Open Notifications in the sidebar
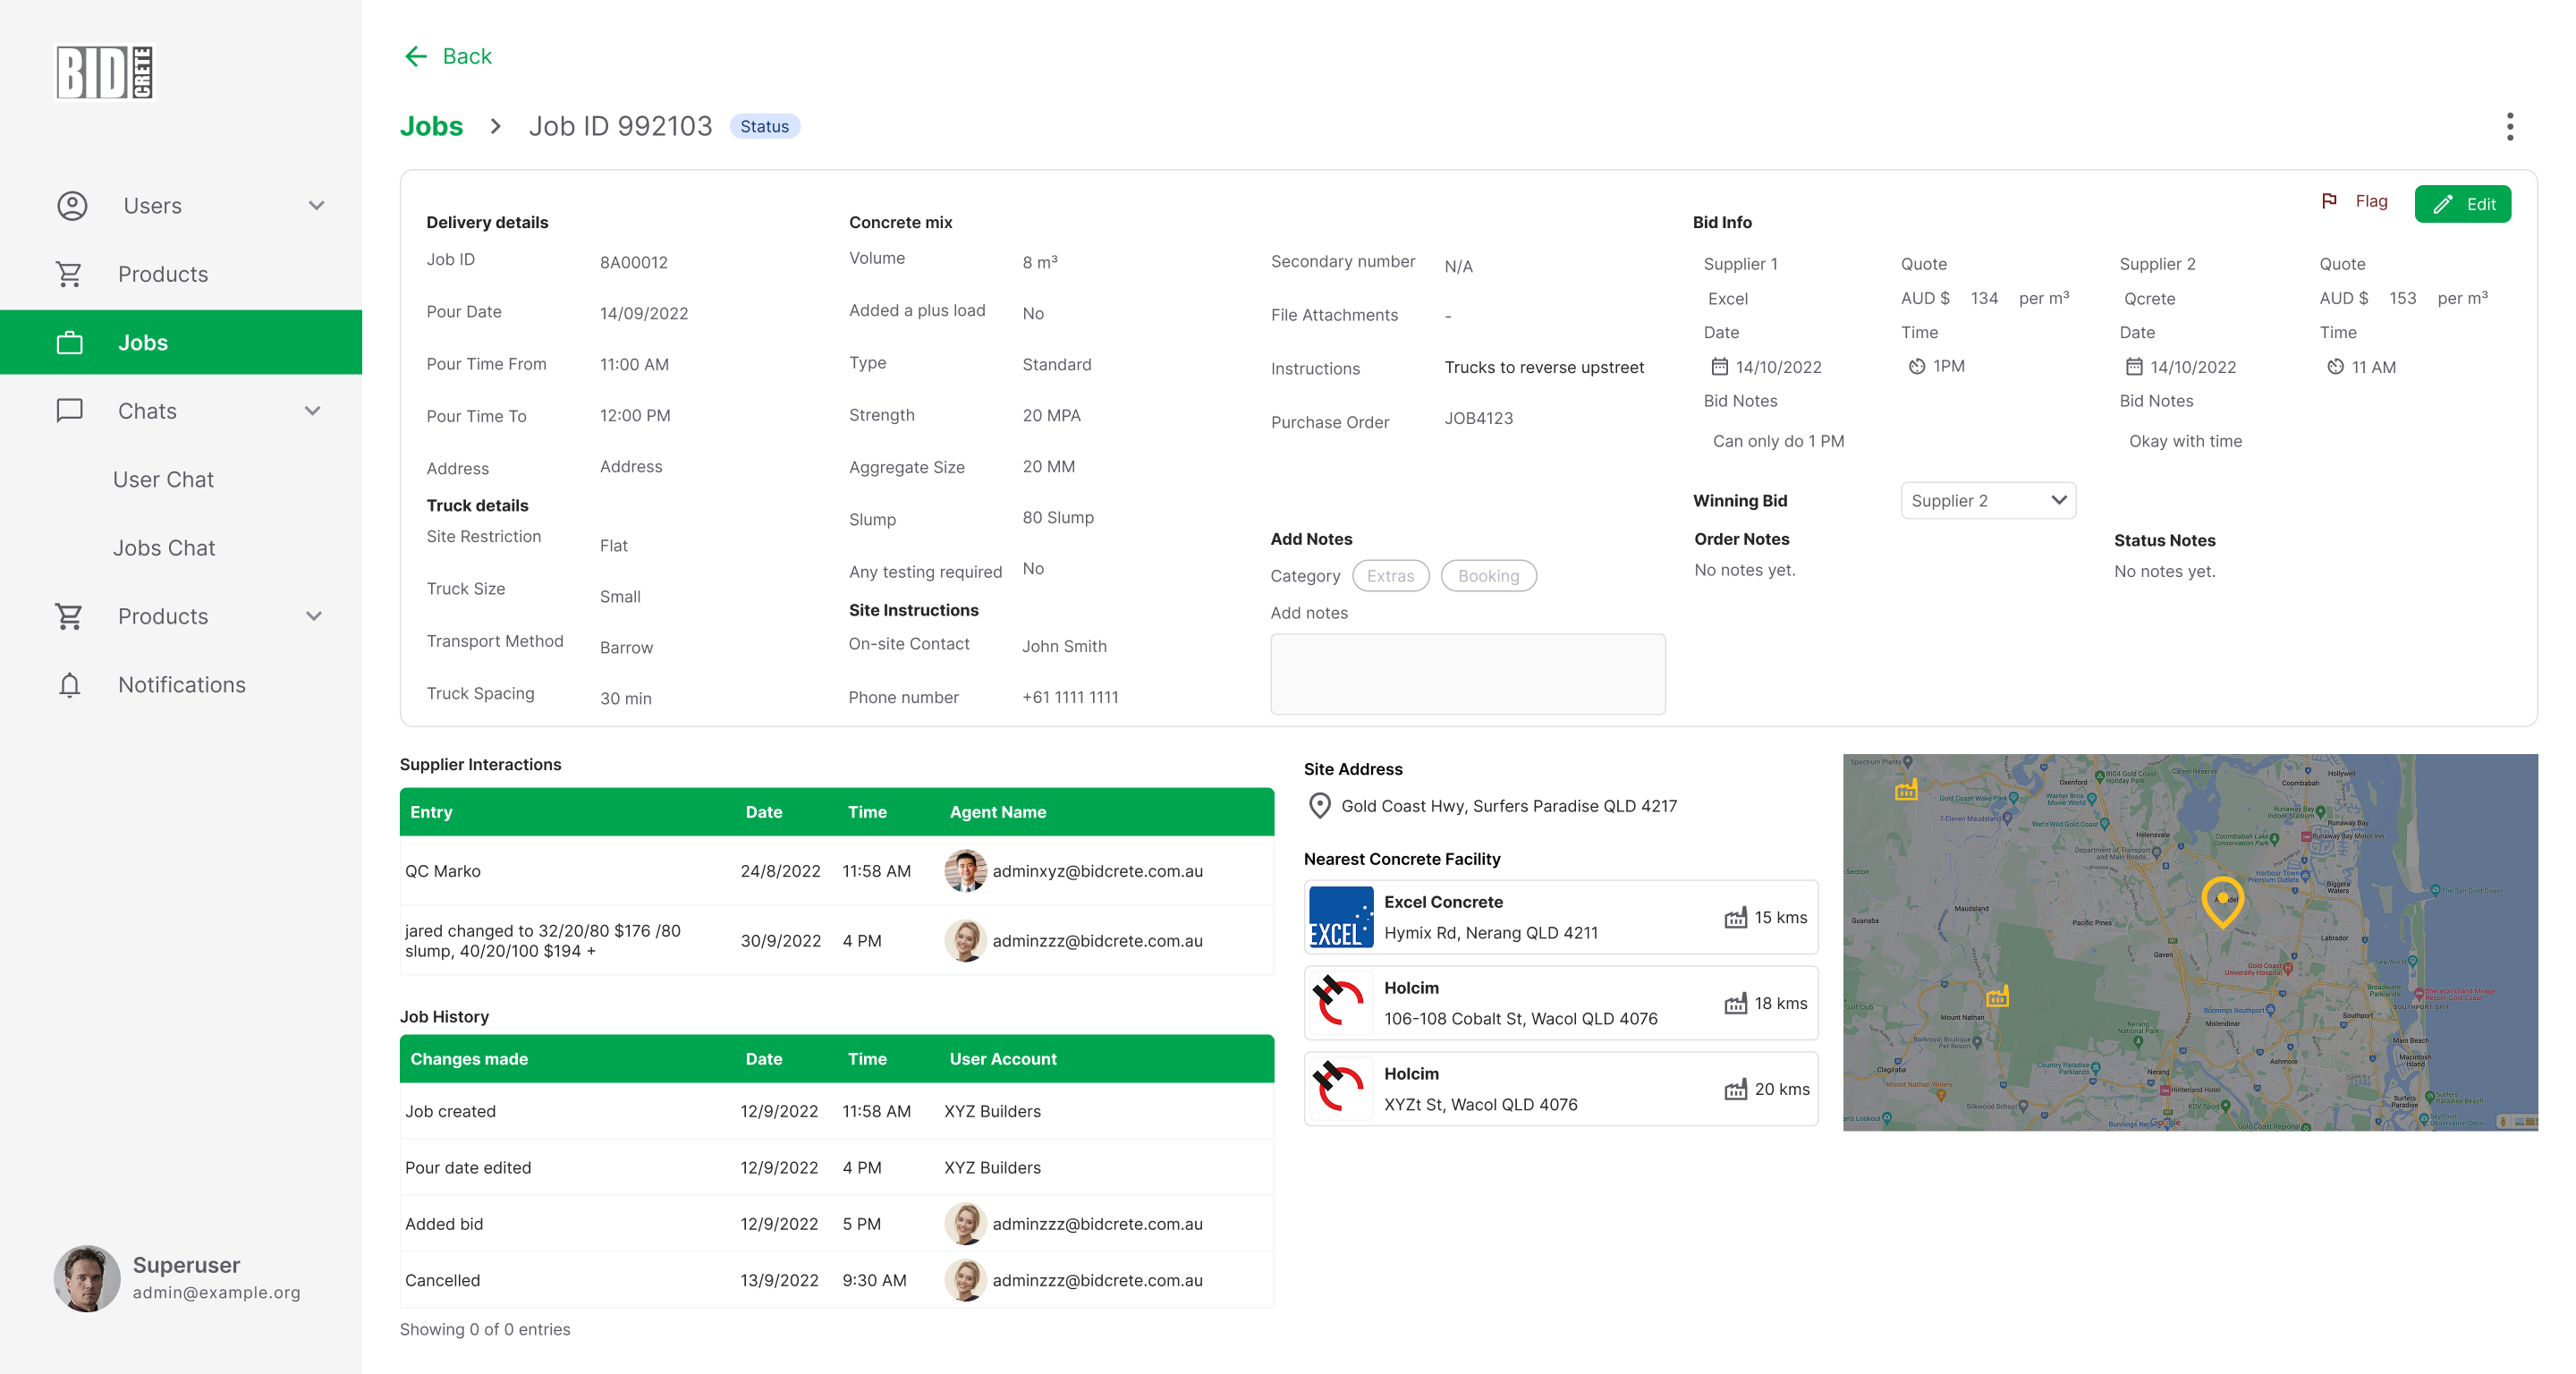 coord(181,684)
